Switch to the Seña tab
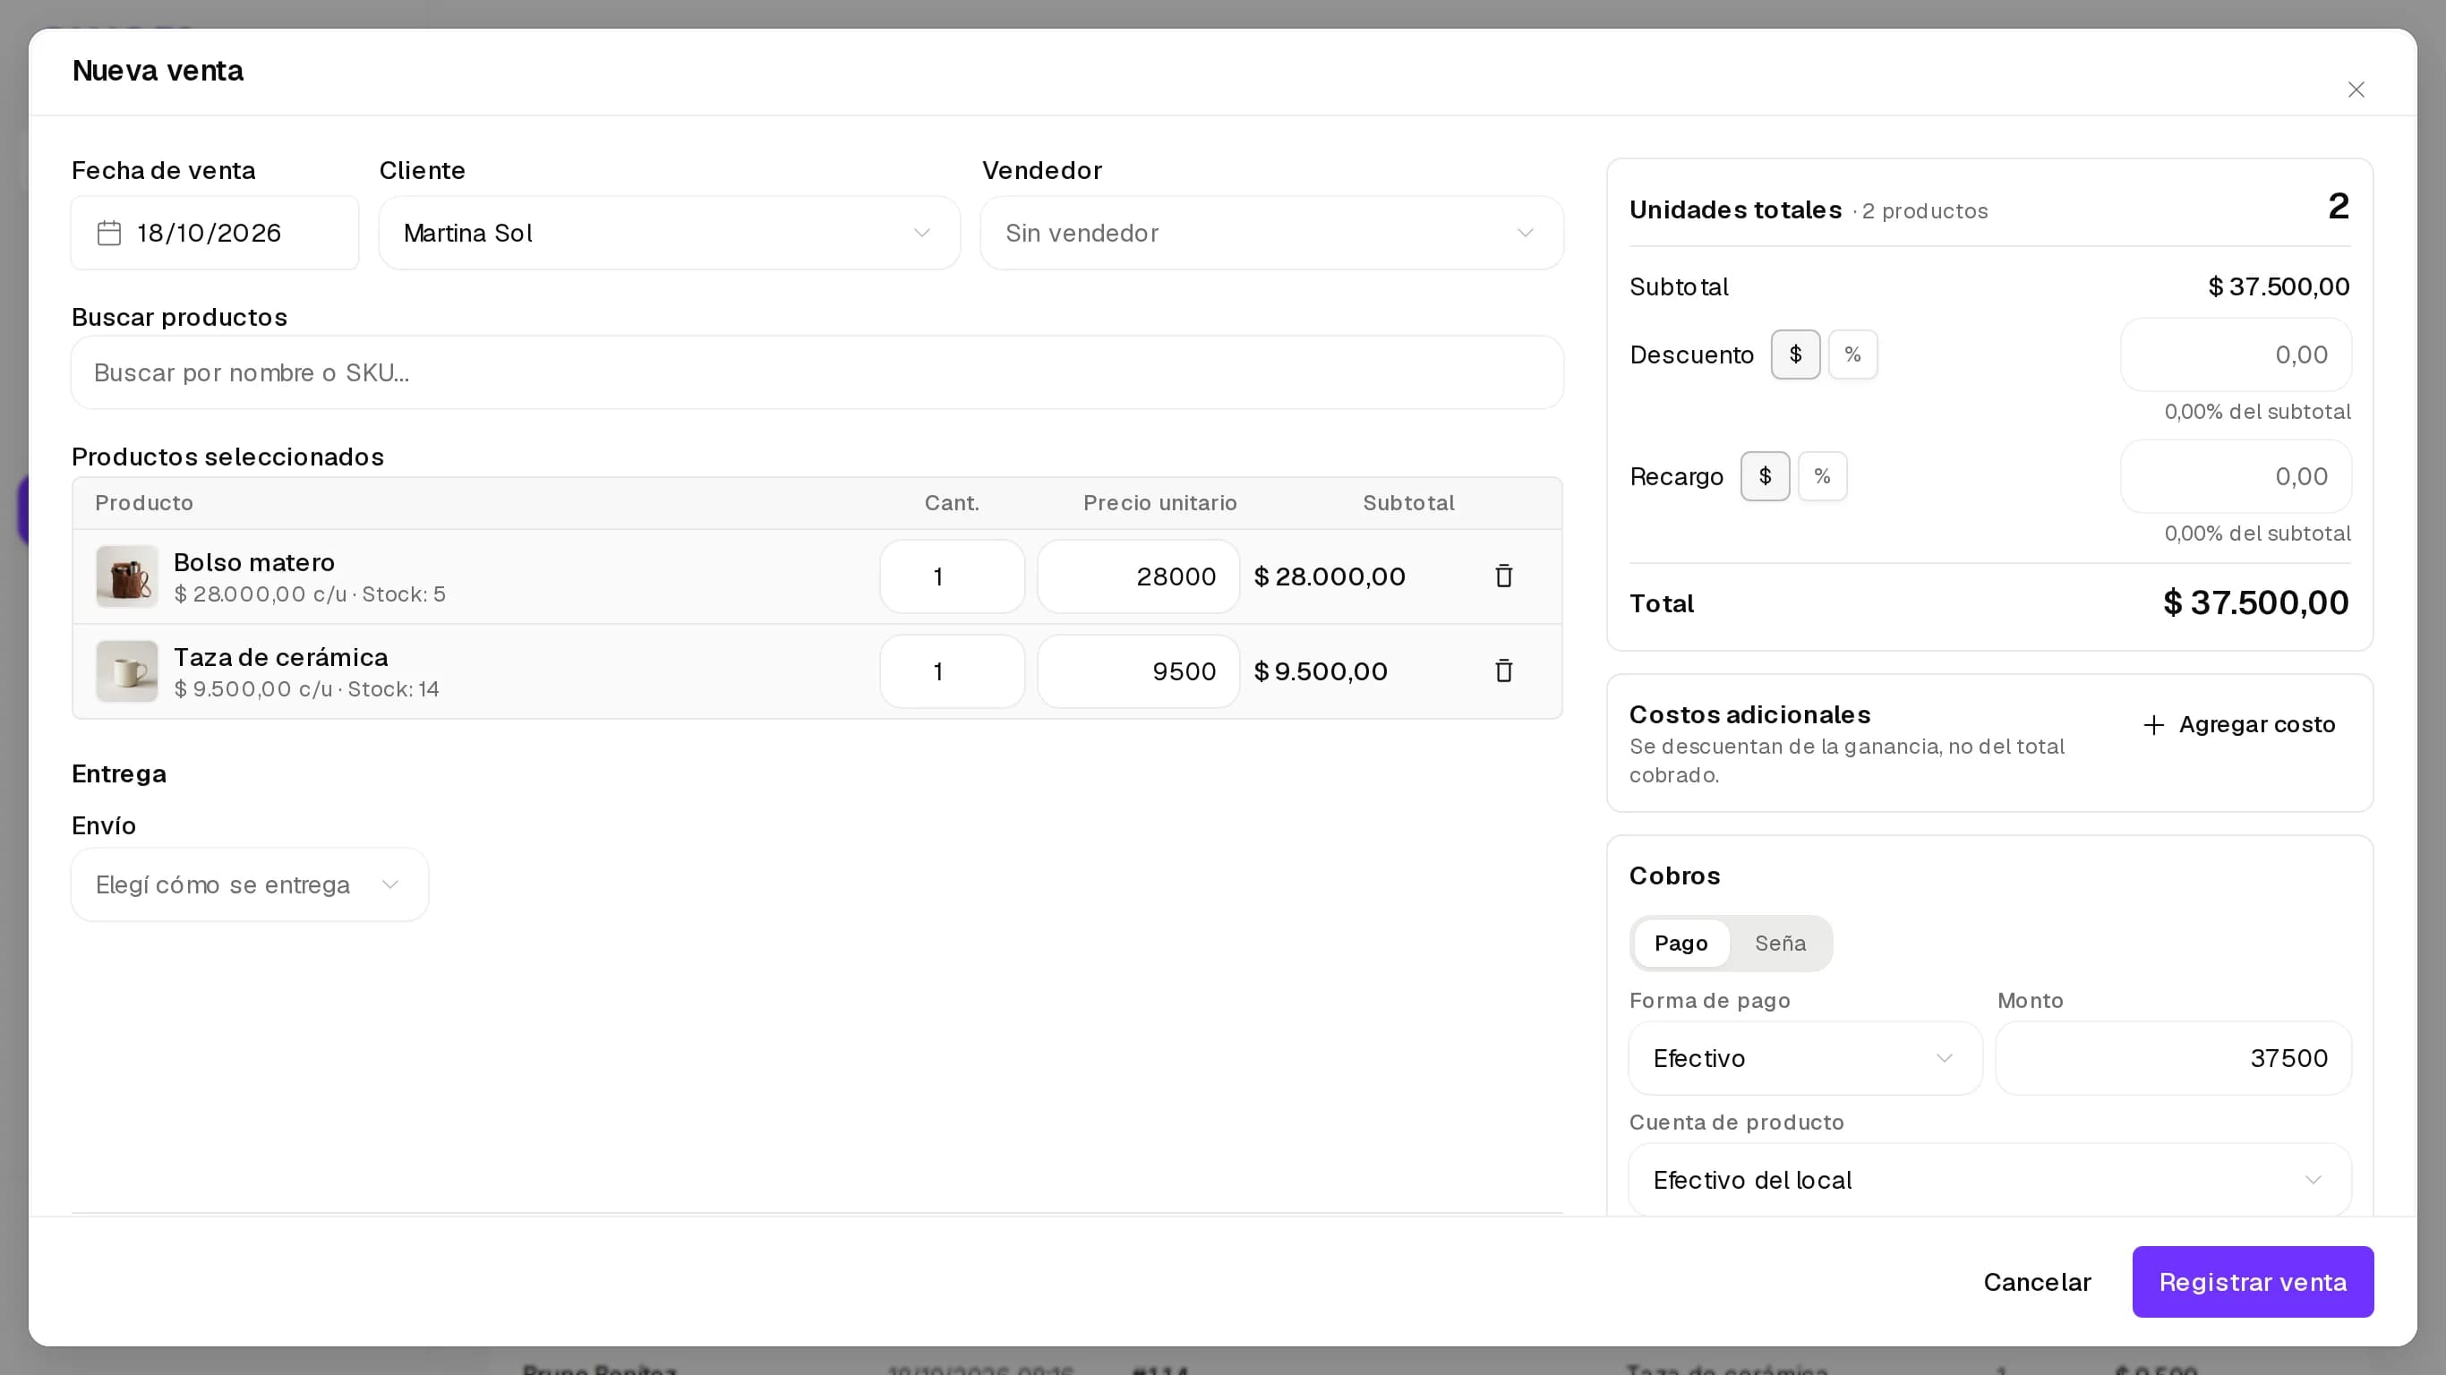Viewport: 2446px width, 1375px height. 1779,944
